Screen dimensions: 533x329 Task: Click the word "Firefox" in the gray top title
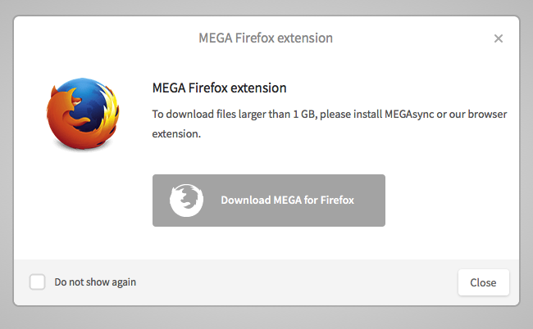tap(254, 38)
